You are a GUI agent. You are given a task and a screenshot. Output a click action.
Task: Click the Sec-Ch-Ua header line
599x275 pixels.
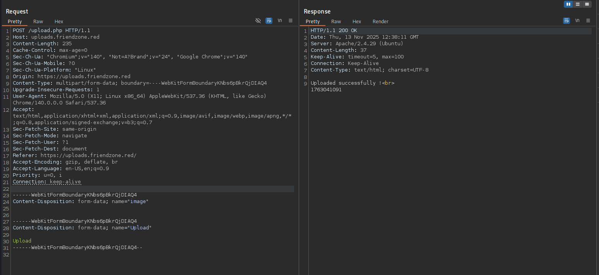coord(130,57)
